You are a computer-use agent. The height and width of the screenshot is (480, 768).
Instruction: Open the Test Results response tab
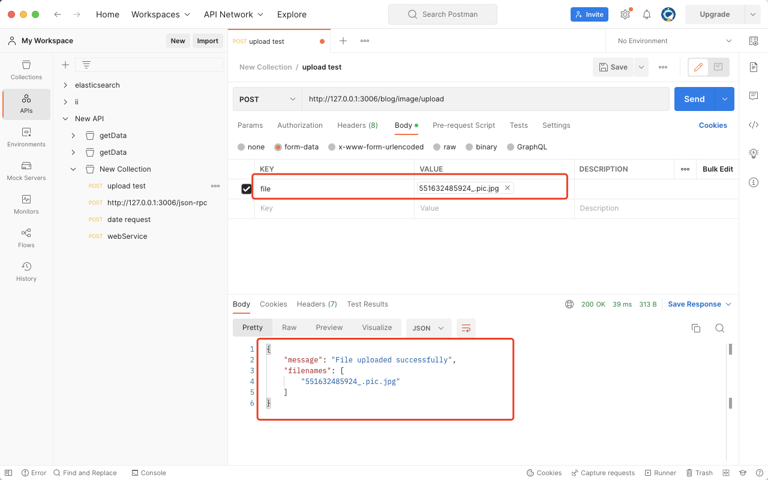[x=367, y=304]
